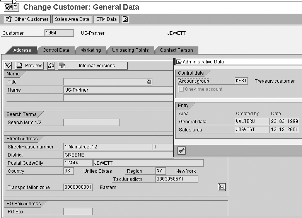Open the Title dropdown list
302x218 pixels.
pos(149,82)
